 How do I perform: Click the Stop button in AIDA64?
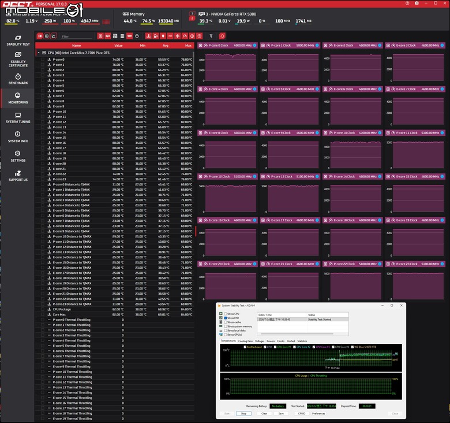click(243, 414)
